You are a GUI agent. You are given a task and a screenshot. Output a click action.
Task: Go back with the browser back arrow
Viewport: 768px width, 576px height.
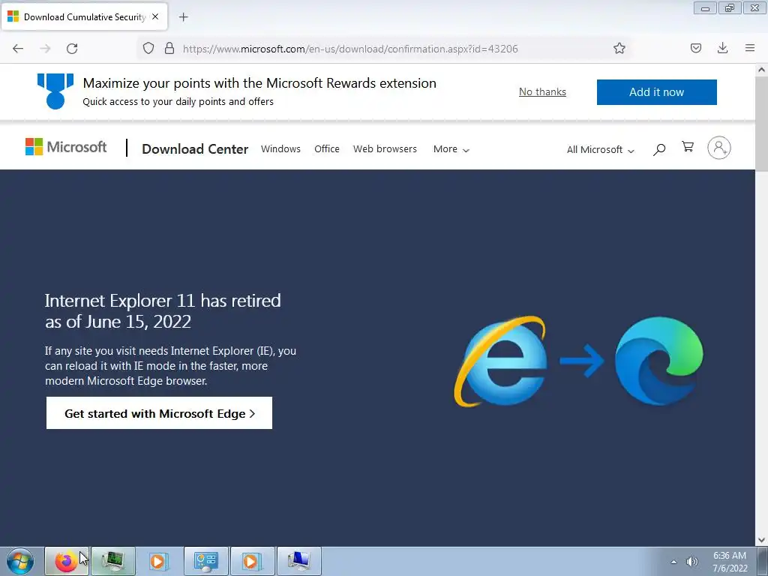pyautogui.click(x=18, y=49)
